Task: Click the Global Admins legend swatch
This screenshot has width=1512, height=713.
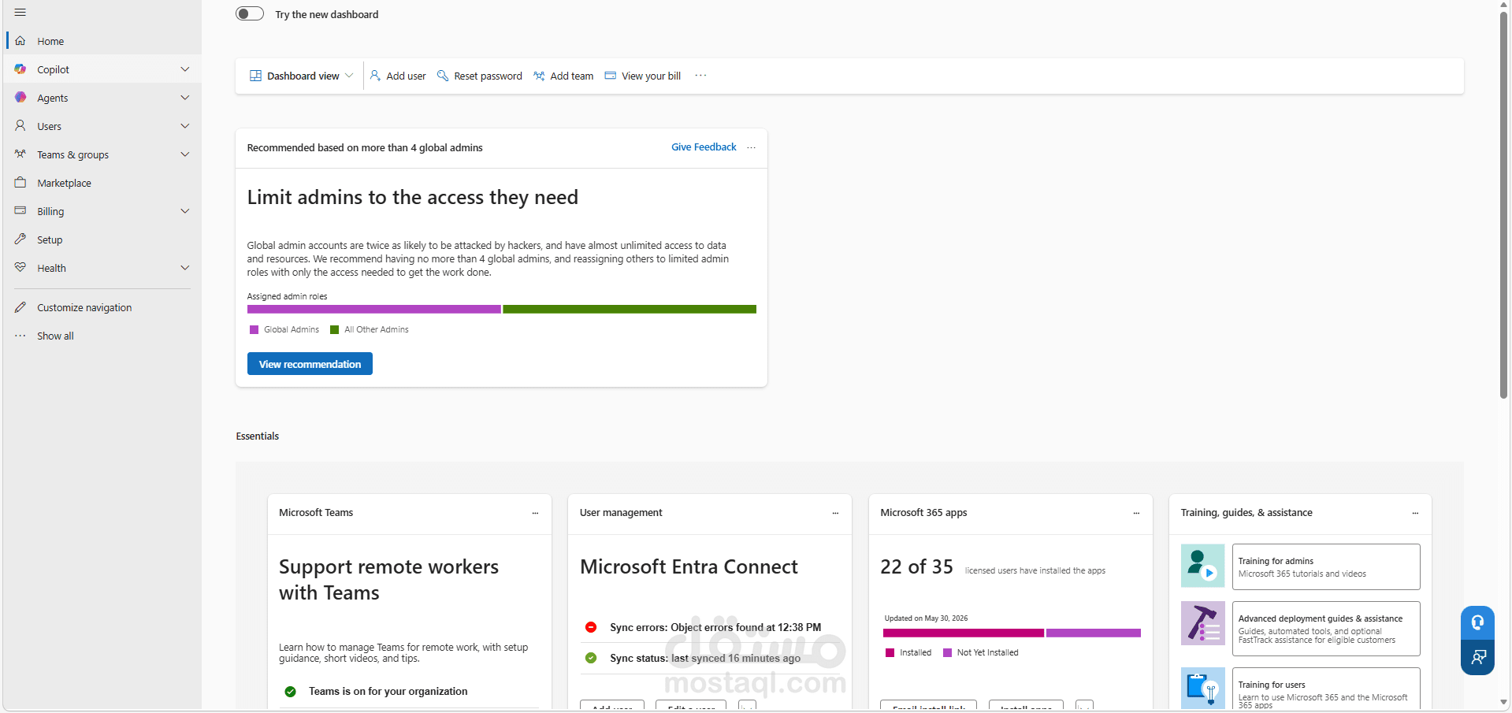Action: pyautogui.click(x=254, y=330)
